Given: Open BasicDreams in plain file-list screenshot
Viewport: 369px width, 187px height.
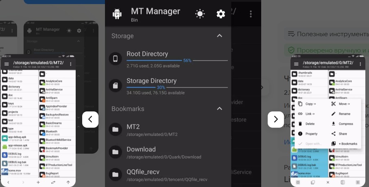Looking at the screenshot, I should [57, 124].
